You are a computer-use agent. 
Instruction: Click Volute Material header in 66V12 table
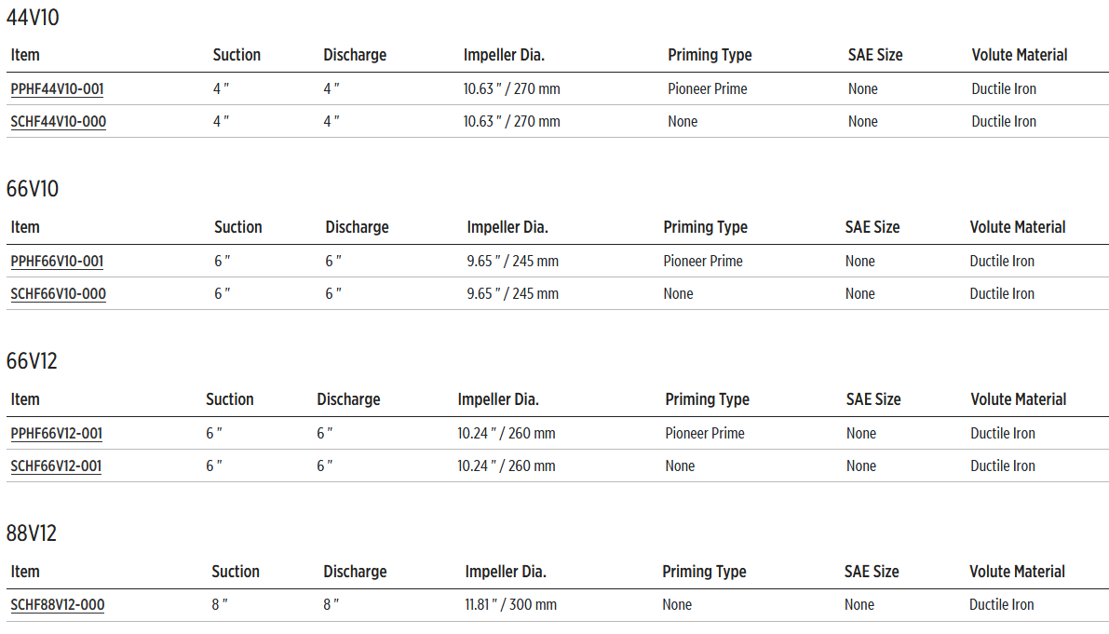1018,399
